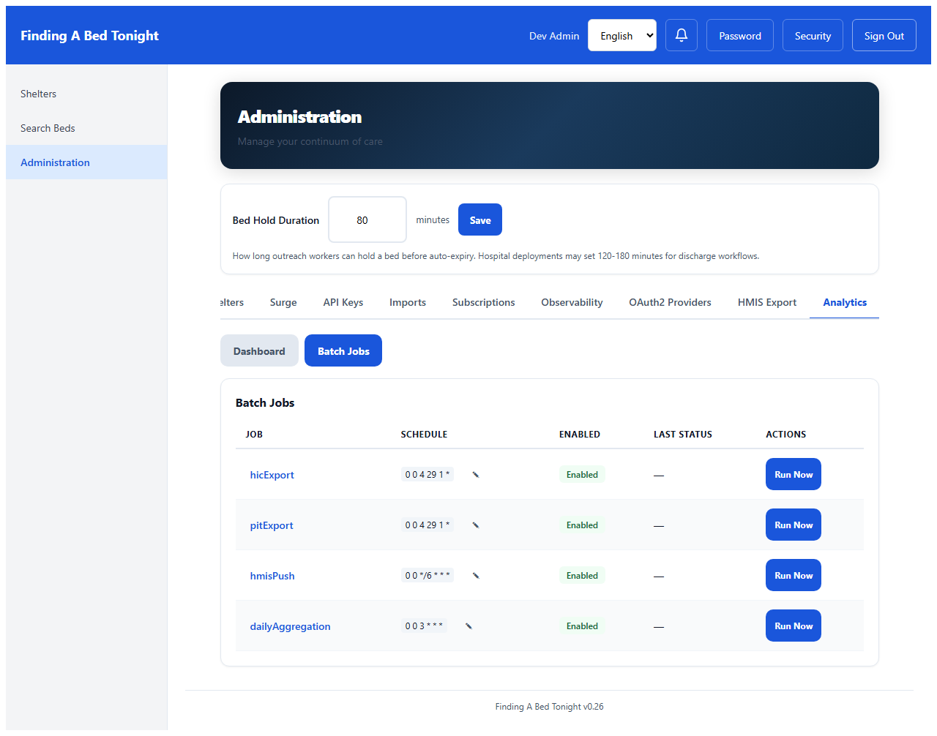Edit the dailyAggregation schedule pencil icon
The image size is (937, 736).
pos(468,626)
